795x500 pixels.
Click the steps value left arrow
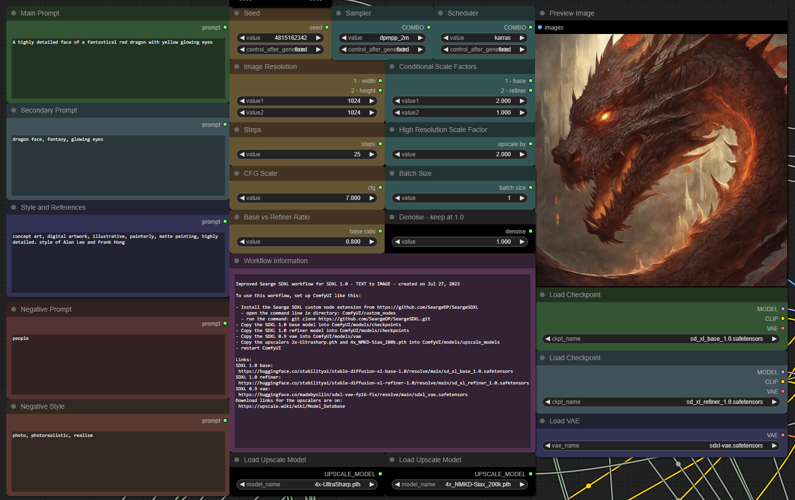coord(242,154)
